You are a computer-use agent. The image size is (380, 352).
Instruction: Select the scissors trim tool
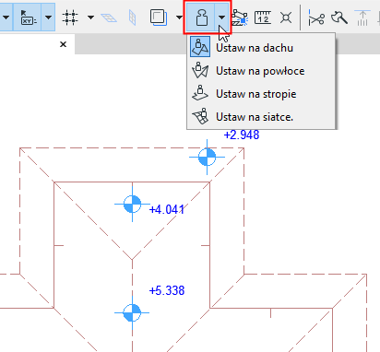click(x=316, y=18)
